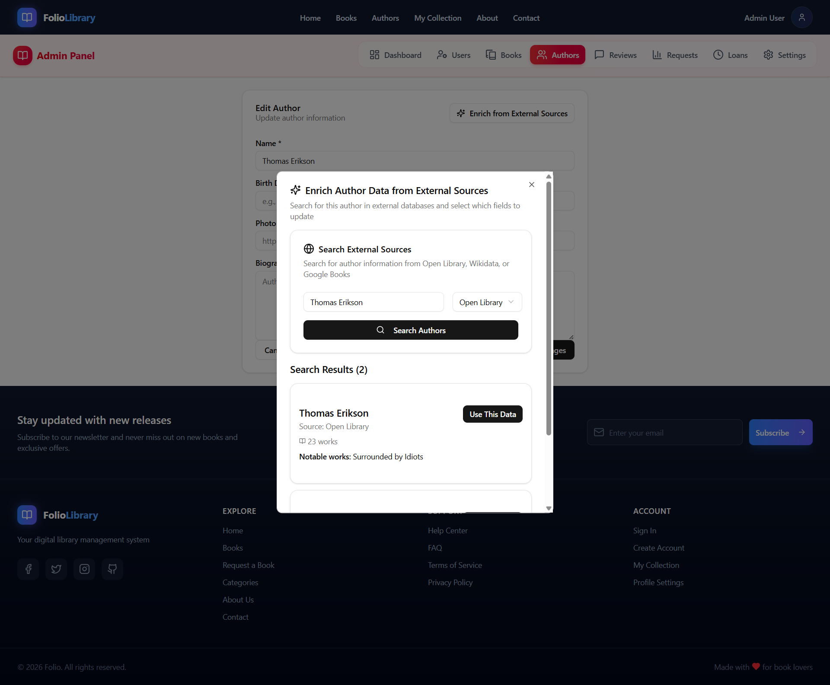Select the Users section icon
The height and width of the screenshot is (685, 830).
442,55
